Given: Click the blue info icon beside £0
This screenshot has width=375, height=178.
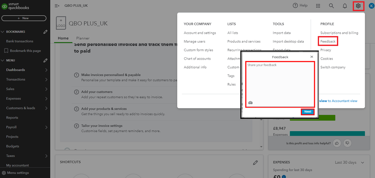Looking at the screenshot, I should point(284,177).
